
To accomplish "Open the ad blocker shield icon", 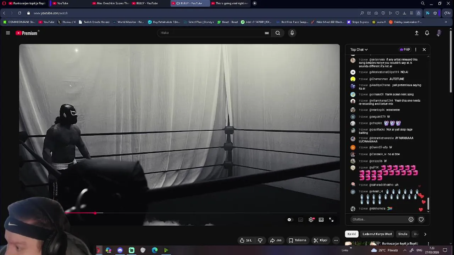I will pos(383,13).
